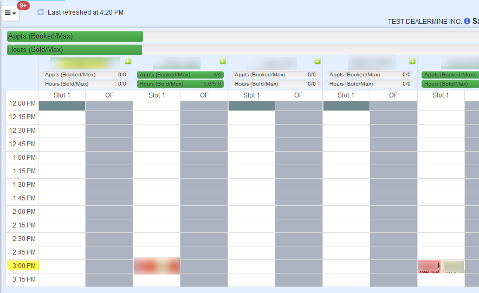Click the red 9+ notification badge

click(23, 5)
